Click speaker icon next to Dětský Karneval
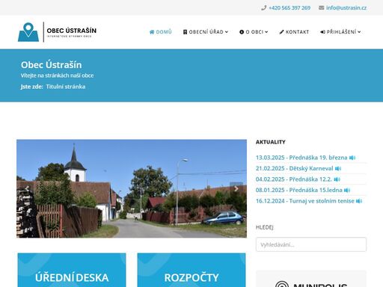 tap(338, 169)
